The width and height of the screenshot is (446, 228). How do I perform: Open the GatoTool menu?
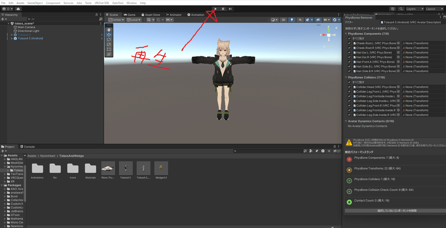tap(118, 3)
